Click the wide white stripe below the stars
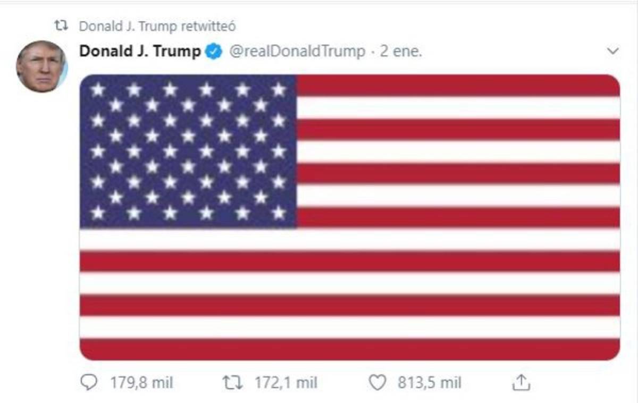Screen dimensions: 638x403 (x=349, y=239)
